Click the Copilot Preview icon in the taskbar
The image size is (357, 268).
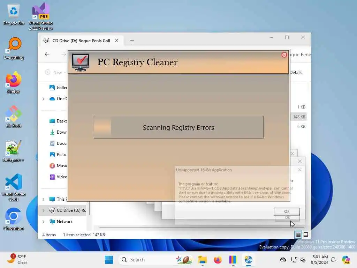pyautogui.click(x=345, y=260)
